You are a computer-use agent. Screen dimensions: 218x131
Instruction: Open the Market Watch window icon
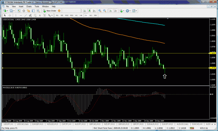19,11
